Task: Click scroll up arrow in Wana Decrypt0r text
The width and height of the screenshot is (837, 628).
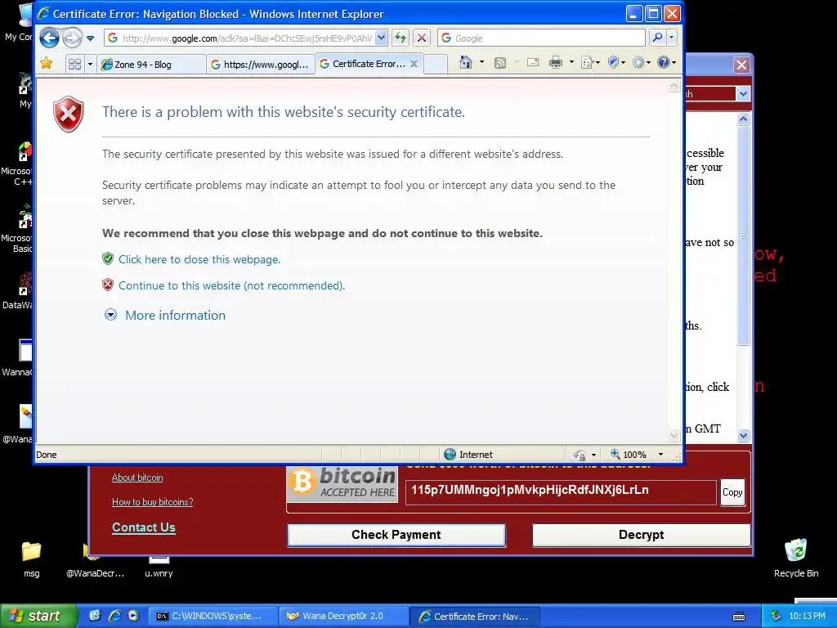Action: (x=744, y=119)
